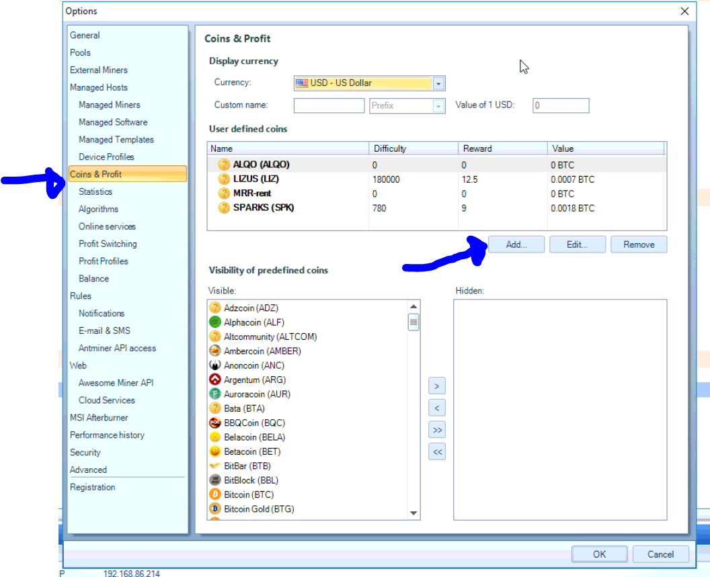Click the Belacoin (BELA) icon
The image size is (710, 577).
(x=215, y=437)
